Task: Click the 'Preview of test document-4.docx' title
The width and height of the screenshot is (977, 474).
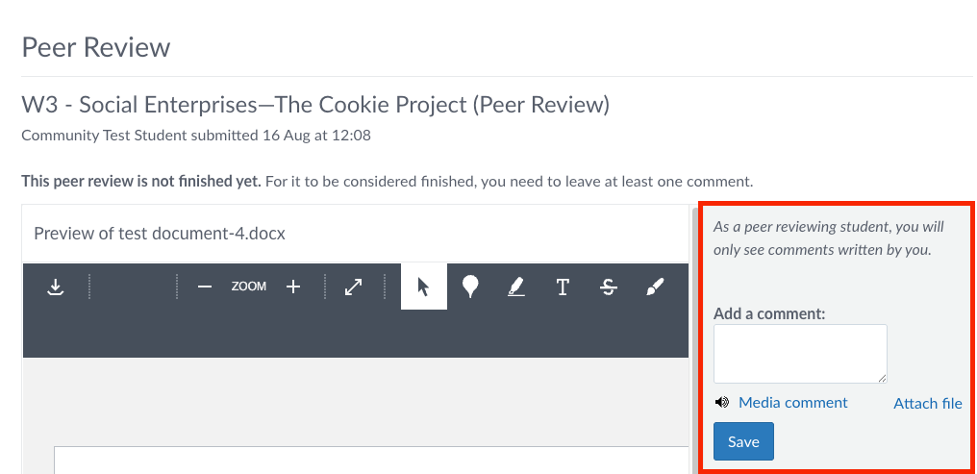Action: point(160,233)
